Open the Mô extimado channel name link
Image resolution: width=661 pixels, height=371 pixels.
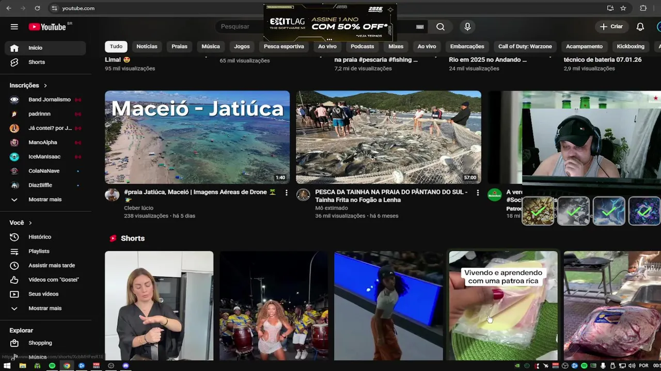[332, 208]
